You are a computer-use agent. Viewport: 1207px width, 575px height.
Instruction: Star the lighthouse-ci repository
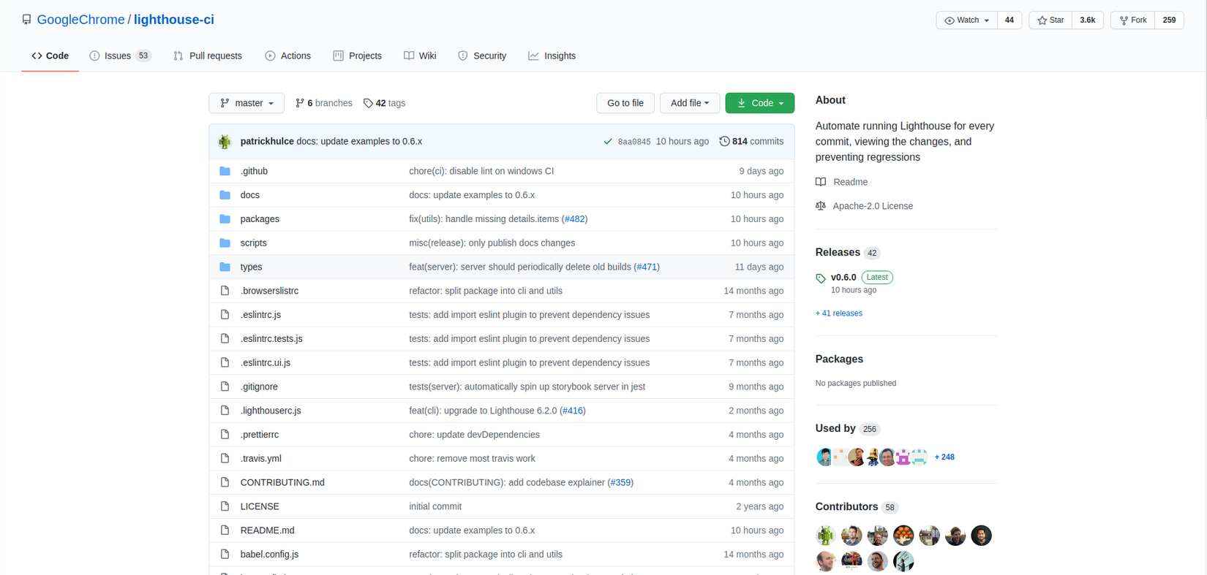1050,20
